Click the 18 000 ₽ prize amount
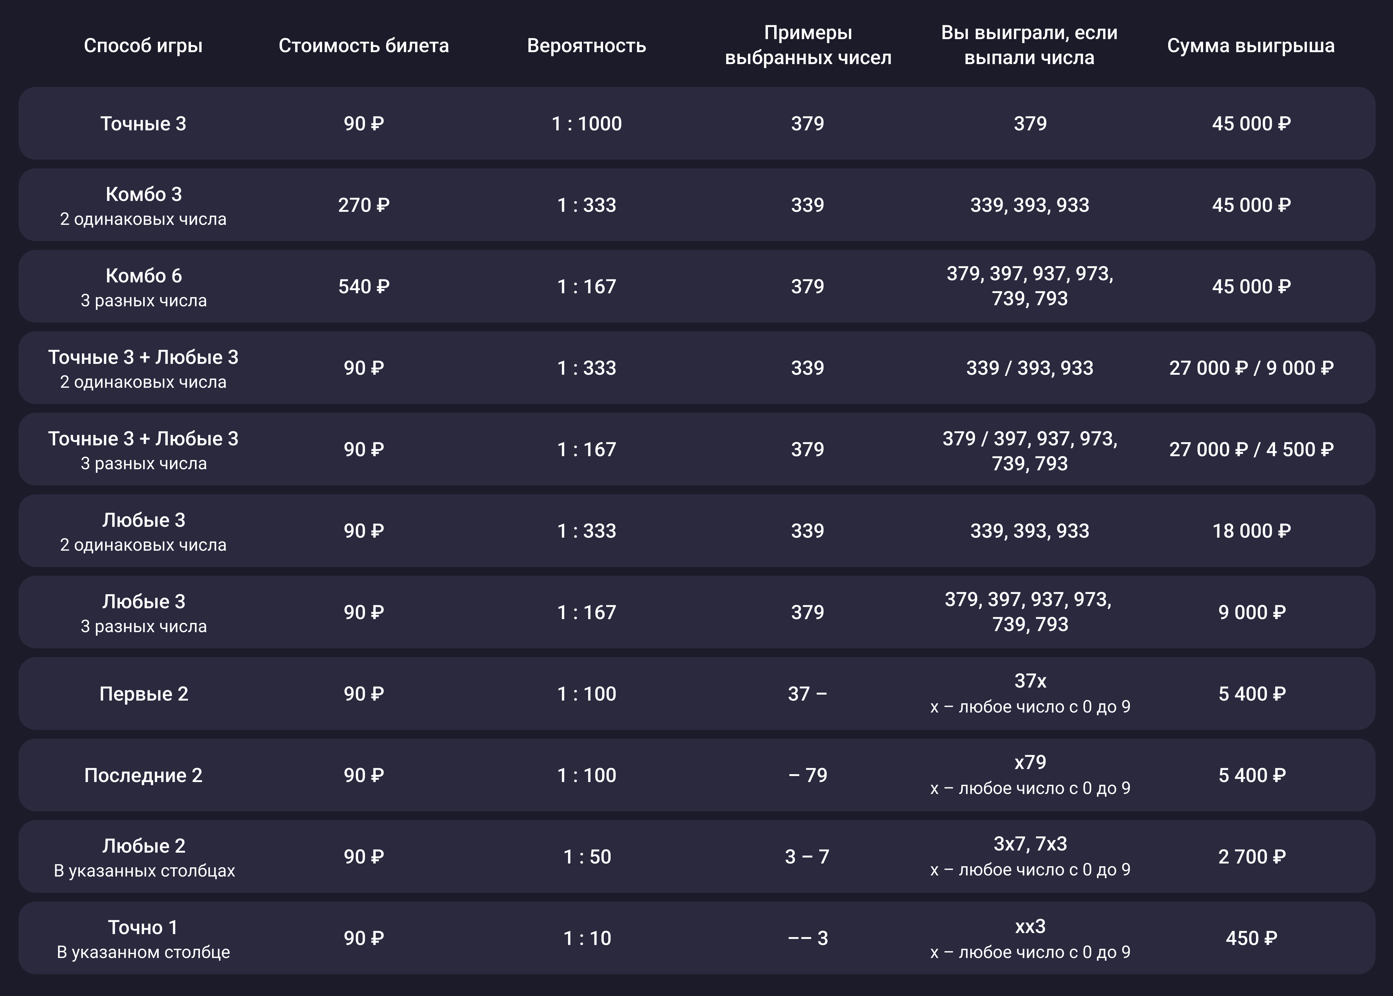This screenshot has width=1393, height=996. point(1251,531)
